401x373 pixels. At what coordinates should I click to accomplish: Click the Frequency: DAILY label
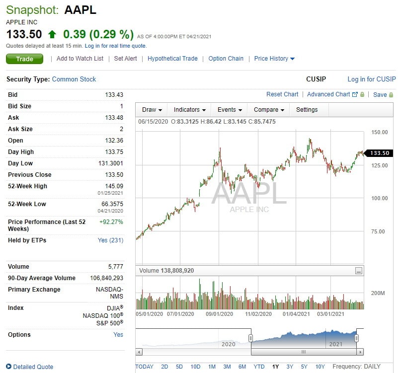coord(356,367)
